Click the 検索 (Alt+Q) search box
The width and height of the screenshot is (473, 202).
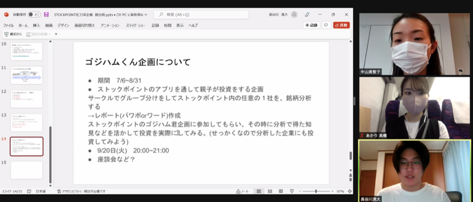(x=201, y=14)
